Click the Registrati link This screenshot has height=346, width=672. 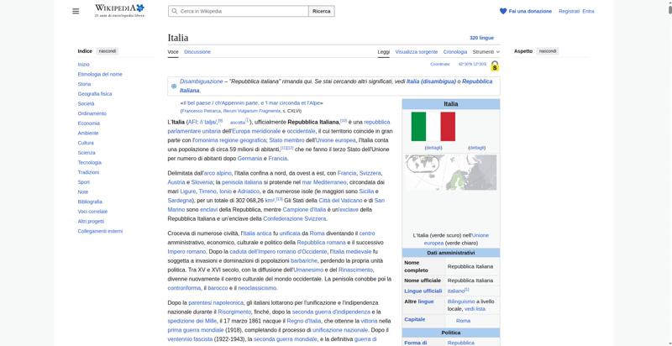569,11
